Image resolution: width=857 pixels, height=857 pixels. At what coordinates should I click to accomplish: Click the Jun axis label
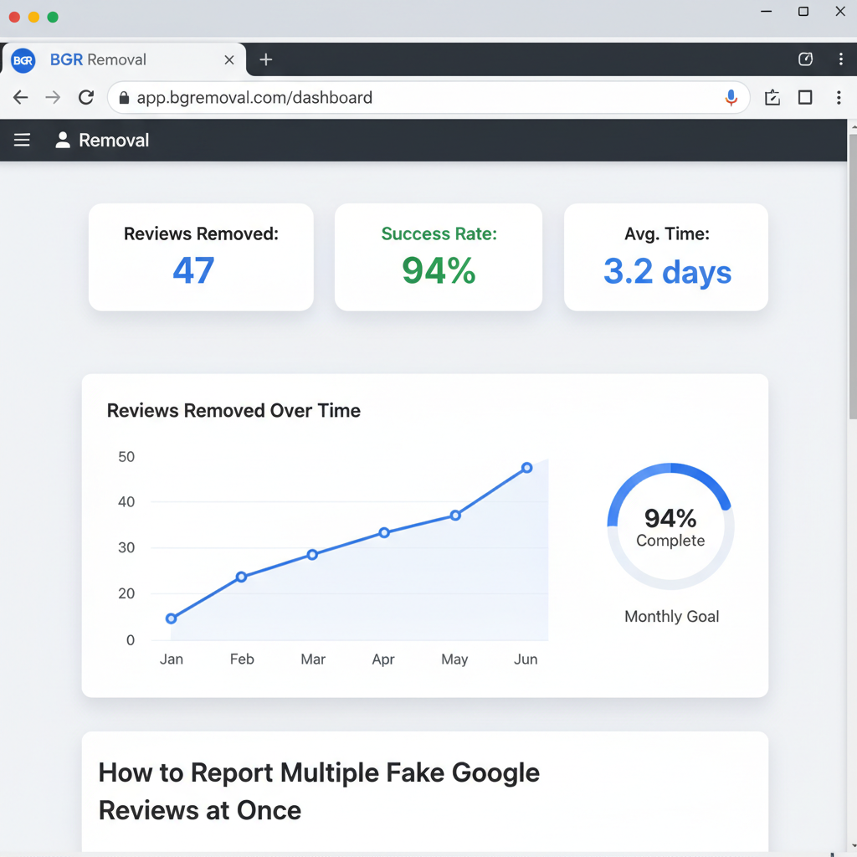(x=526, y=659)
